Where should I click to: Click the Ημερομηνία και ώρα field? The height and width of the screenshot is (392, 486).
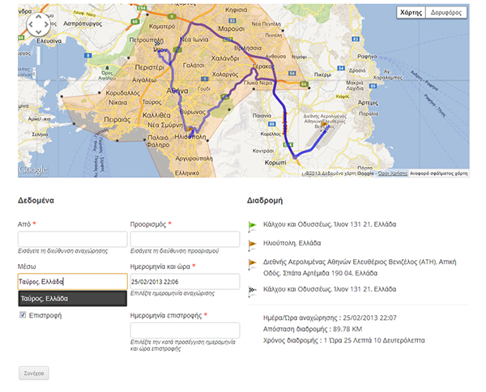click(x=185, y=281)
